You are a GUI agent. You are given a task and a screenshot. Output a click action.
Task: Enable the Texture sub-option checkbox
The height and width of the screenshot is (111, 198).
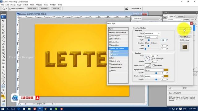[x=112, y=55]
